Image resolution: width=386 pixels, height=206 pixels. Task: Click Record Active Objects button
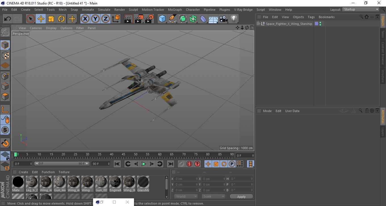[x=181, y=164]
